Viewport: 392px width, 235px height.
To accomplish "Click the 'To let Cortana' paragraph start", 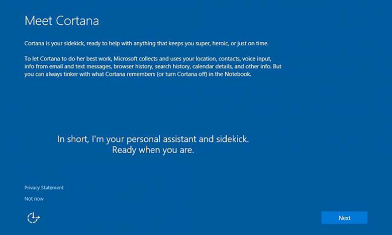I will click(40, 59).
